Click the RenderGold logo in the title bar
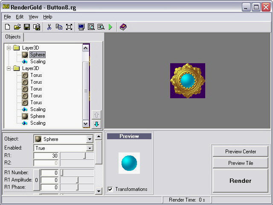The image size is (273, 205). click(6, 7)
